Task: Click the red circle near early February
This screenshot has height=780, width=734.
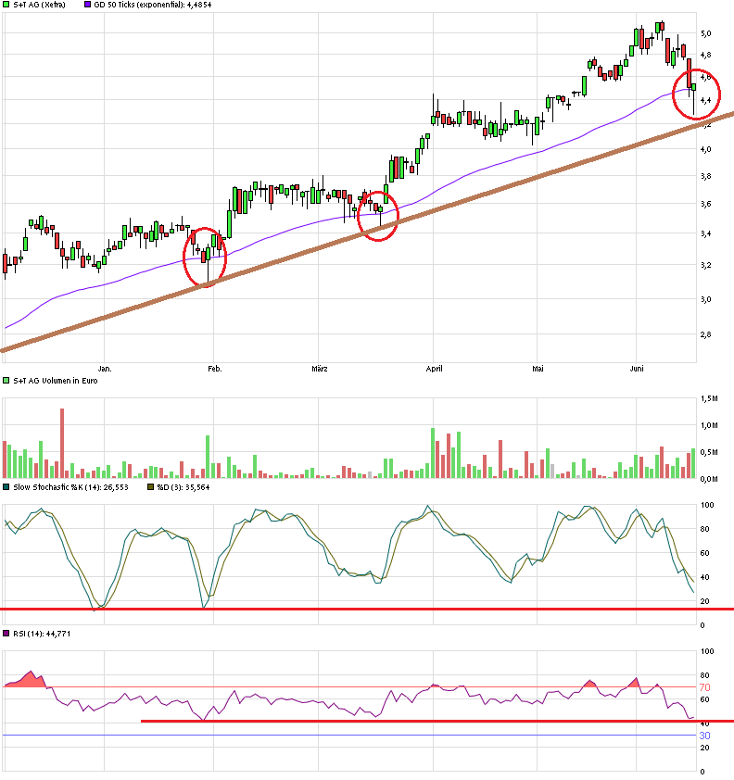Action: 205,257
